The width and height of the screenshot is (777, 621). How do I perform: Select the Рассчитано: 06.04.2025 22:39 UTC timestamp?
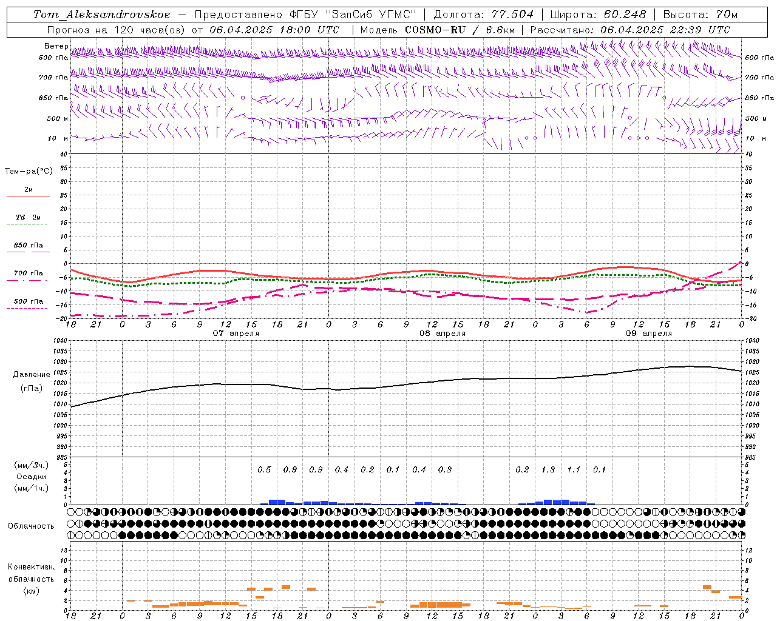pos(630,30)
